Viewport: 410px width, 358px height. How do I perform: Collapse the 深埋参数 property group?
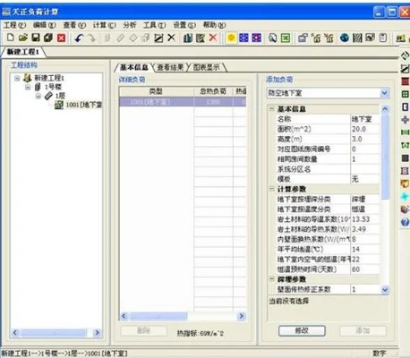coord(272,279)
